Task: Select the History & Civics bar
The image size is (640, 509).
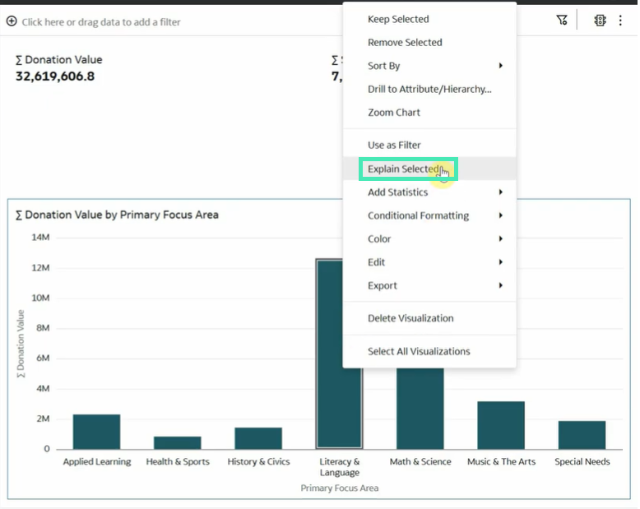Action: (x=258, y=438)
